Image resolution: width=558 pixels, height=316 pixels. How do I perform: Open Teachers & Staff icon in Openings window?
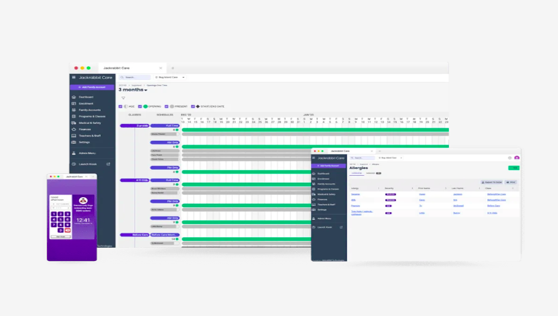(x=73, y=136)
